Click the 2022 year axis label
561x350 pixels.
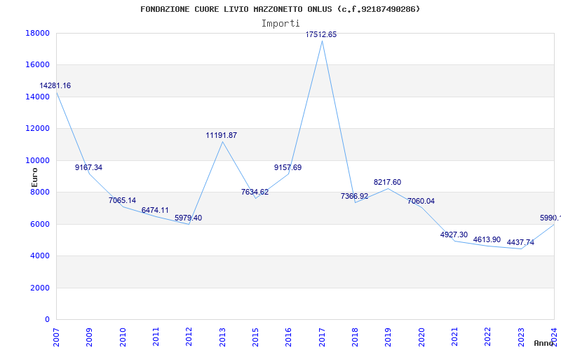[x=487, y=337]
